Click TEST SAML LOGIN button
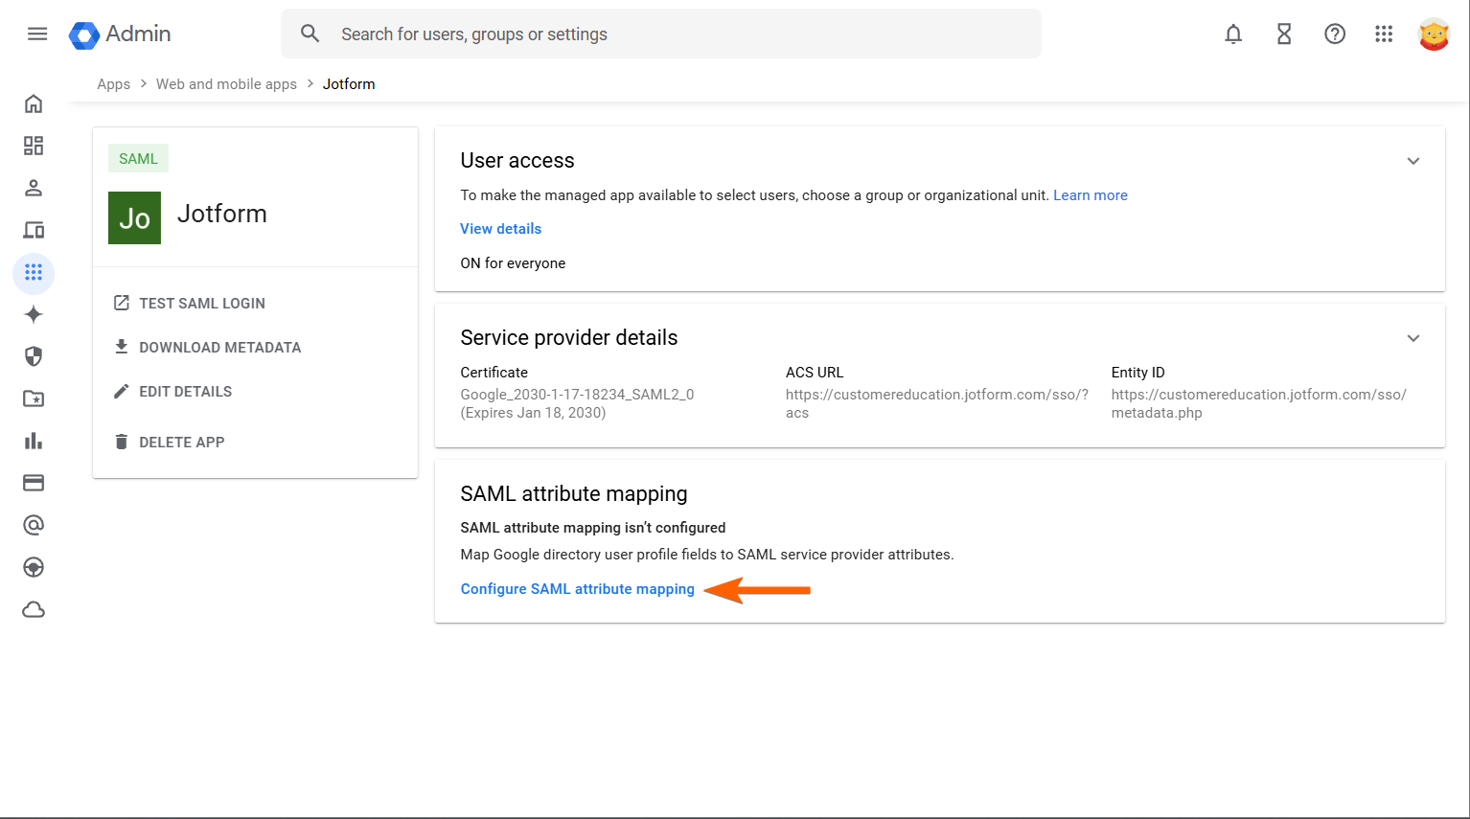This screenshot has width=1470, height=819. tap(201, 304)
